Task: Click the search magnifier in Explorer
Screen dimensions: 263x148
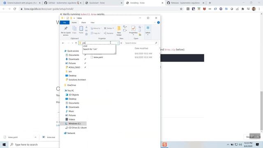Action: (x=156, y=43)
